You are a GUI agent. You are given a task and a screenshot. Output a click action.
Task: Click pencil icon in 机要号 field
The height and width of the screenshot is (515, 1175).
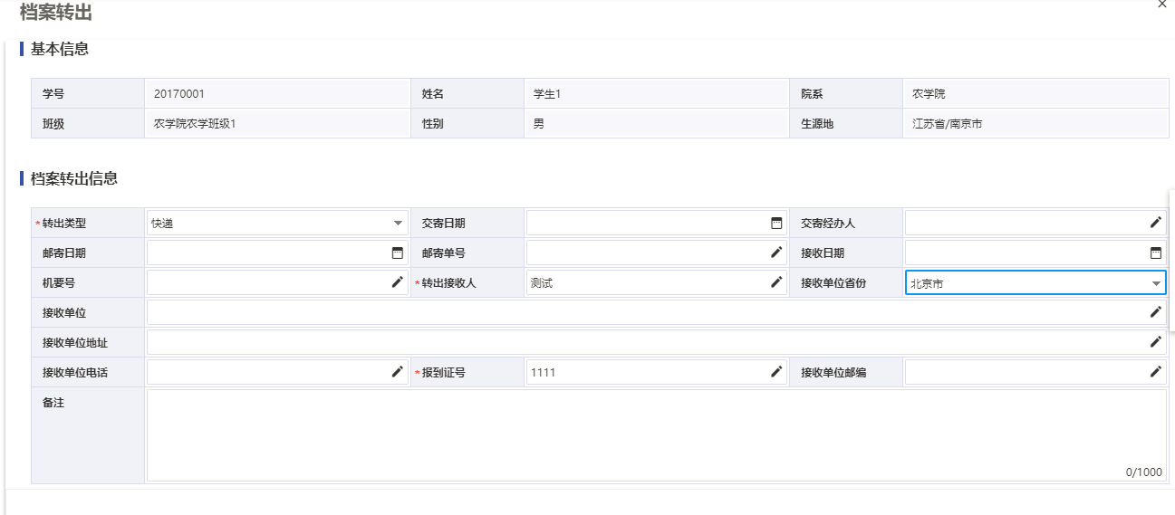[x=397, y=282]
